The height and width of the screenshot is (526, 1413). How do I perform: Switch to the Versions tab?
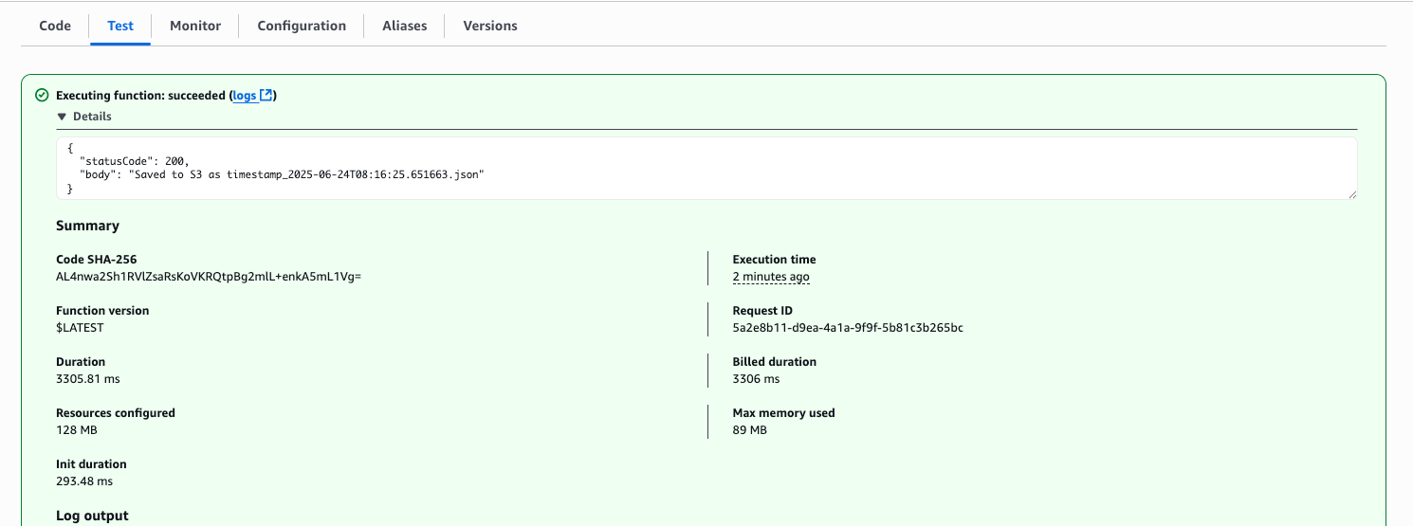(489, 26)
